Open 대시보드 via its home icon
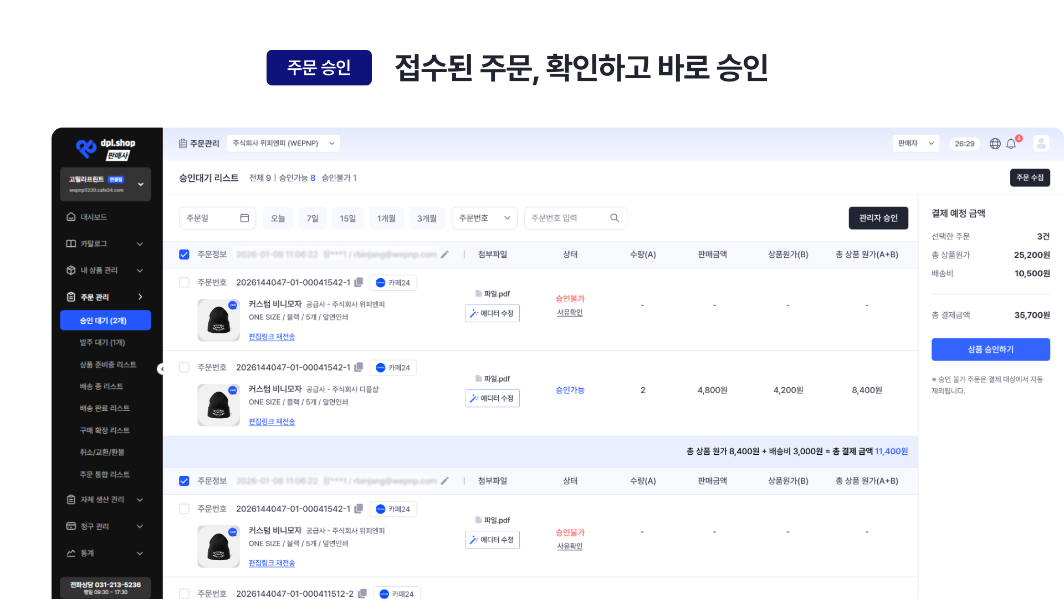The width and height of the screenshot is (1064, 599). (x=71, y=217)
